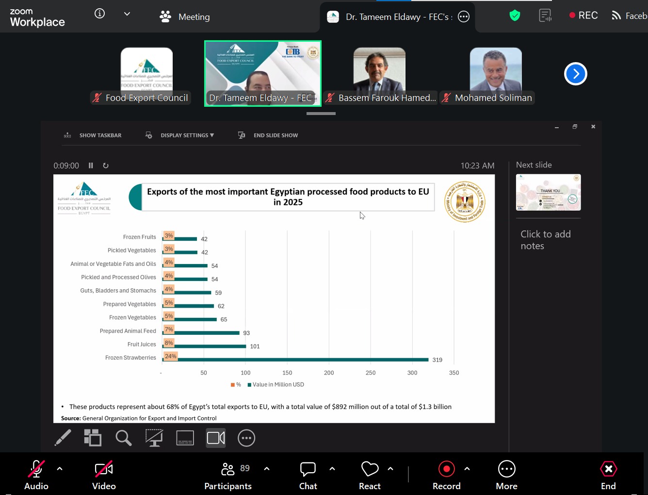Image resolution: width=648 pixels, height=495 pixels.
Task: Click SHOW TASKBAR in presenter view
Action: [93, 135]
